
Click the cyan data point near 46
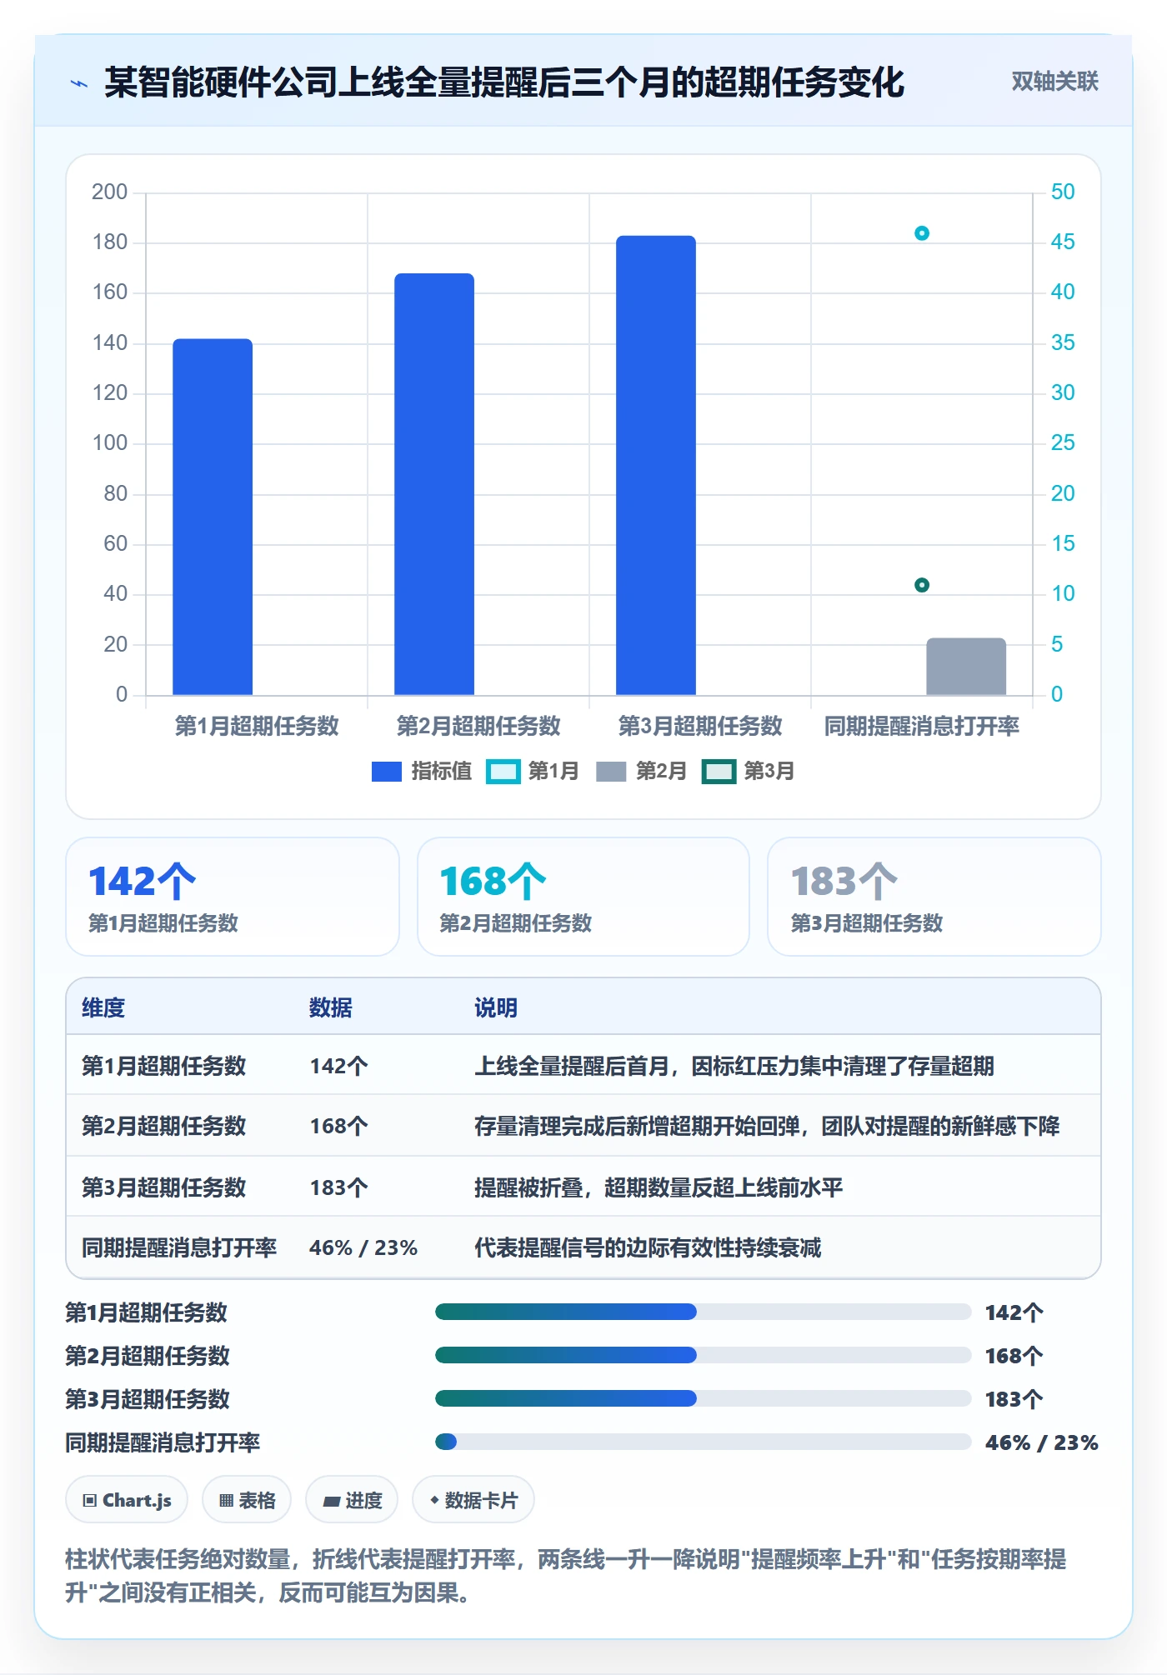point(922,233)
